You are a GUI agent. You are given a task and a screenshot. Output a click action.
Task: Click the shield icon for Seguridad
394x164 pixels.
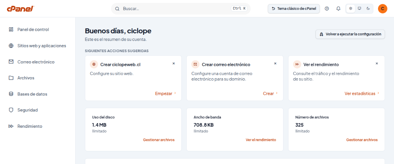(11, 110)
